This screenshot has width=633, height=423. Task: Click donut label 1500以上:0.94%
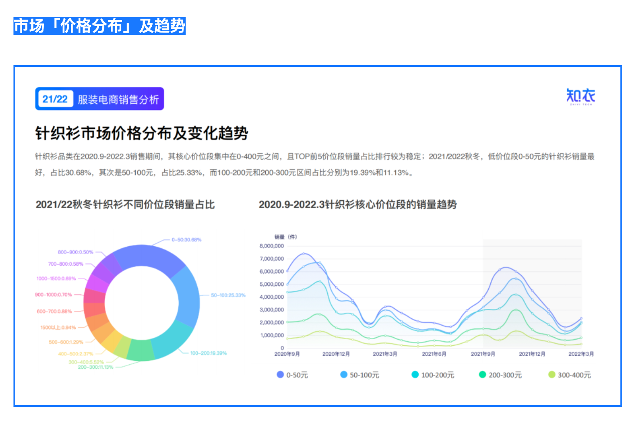click(x=58, y=327)
